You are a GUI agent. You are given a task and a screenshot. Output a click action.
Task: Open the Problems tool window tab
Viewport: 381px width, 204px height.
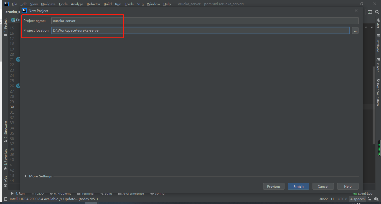click(60, 193)
